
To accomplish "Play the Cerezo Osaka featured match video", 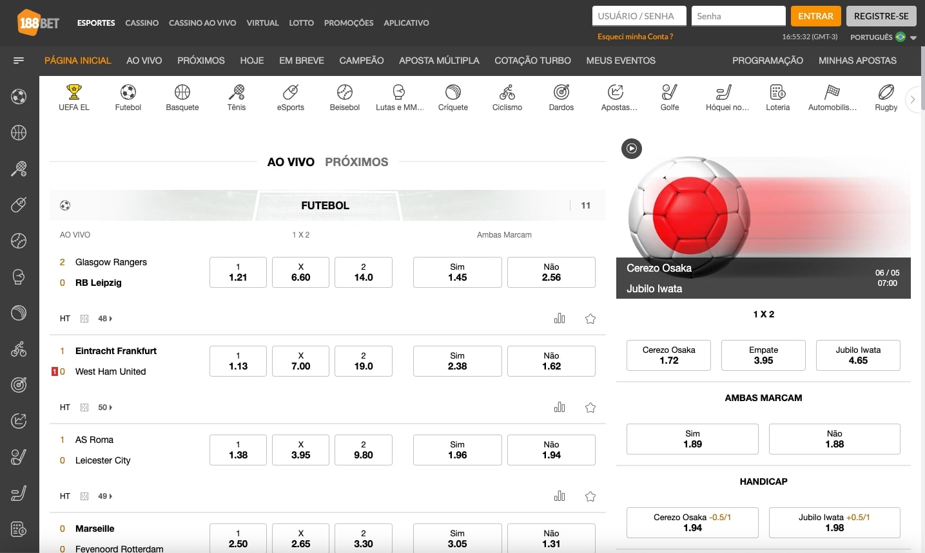I will [632, 149].
